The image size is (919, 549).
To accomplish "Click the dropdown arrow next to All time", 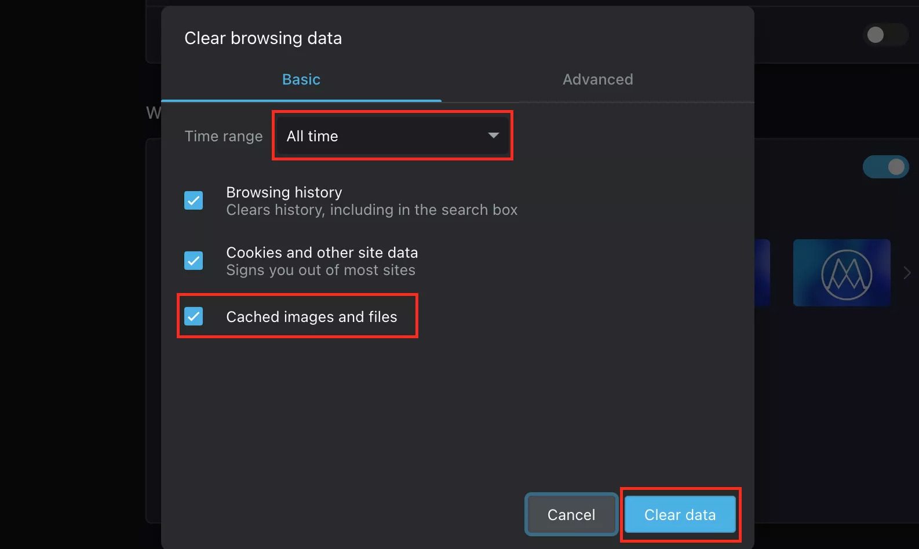I will (x=493, y=136).
